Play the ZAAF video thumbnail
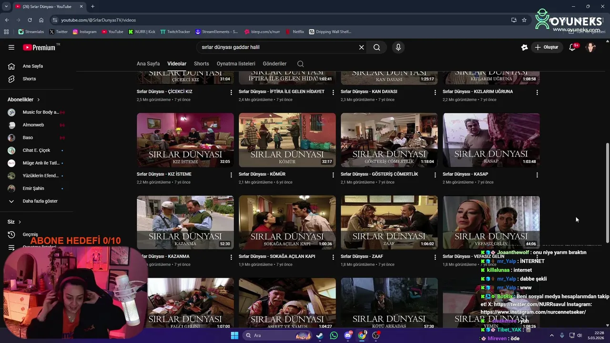610x343 pixels. click(x=389, y=222)
